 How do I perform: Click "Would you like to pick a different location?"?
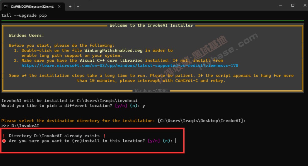point(57,106)
